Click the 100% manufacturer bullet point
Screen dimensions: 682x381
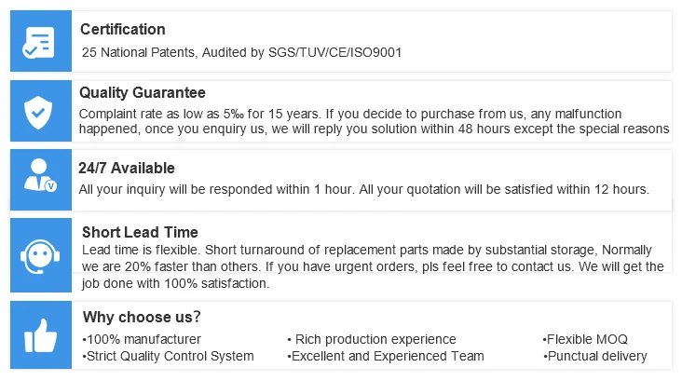pos(142,339)
